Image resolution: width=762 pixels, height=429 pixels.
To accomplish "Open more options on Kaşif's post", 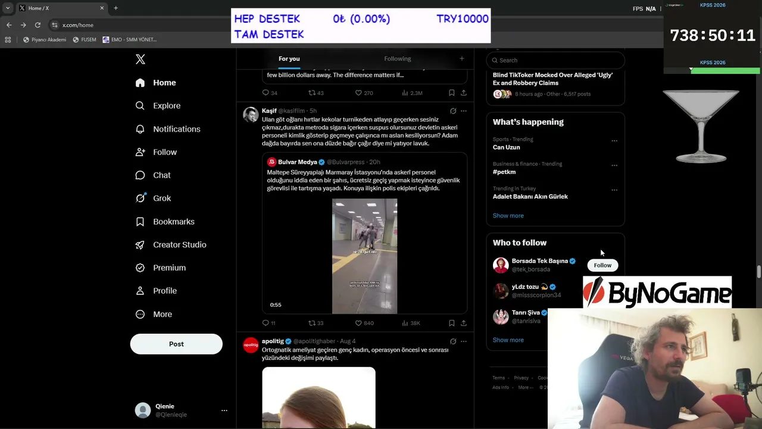I will click(x=464, y=111).
